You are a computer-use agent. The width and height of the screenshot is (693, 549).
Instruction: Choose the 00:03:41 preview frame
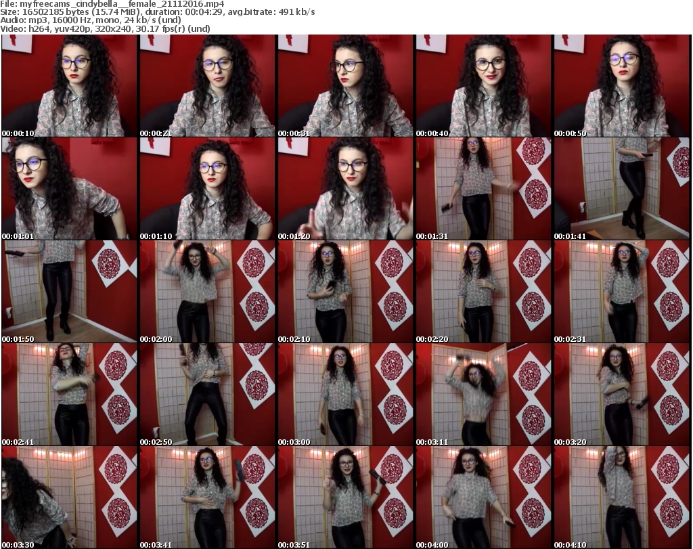[207, 498]
